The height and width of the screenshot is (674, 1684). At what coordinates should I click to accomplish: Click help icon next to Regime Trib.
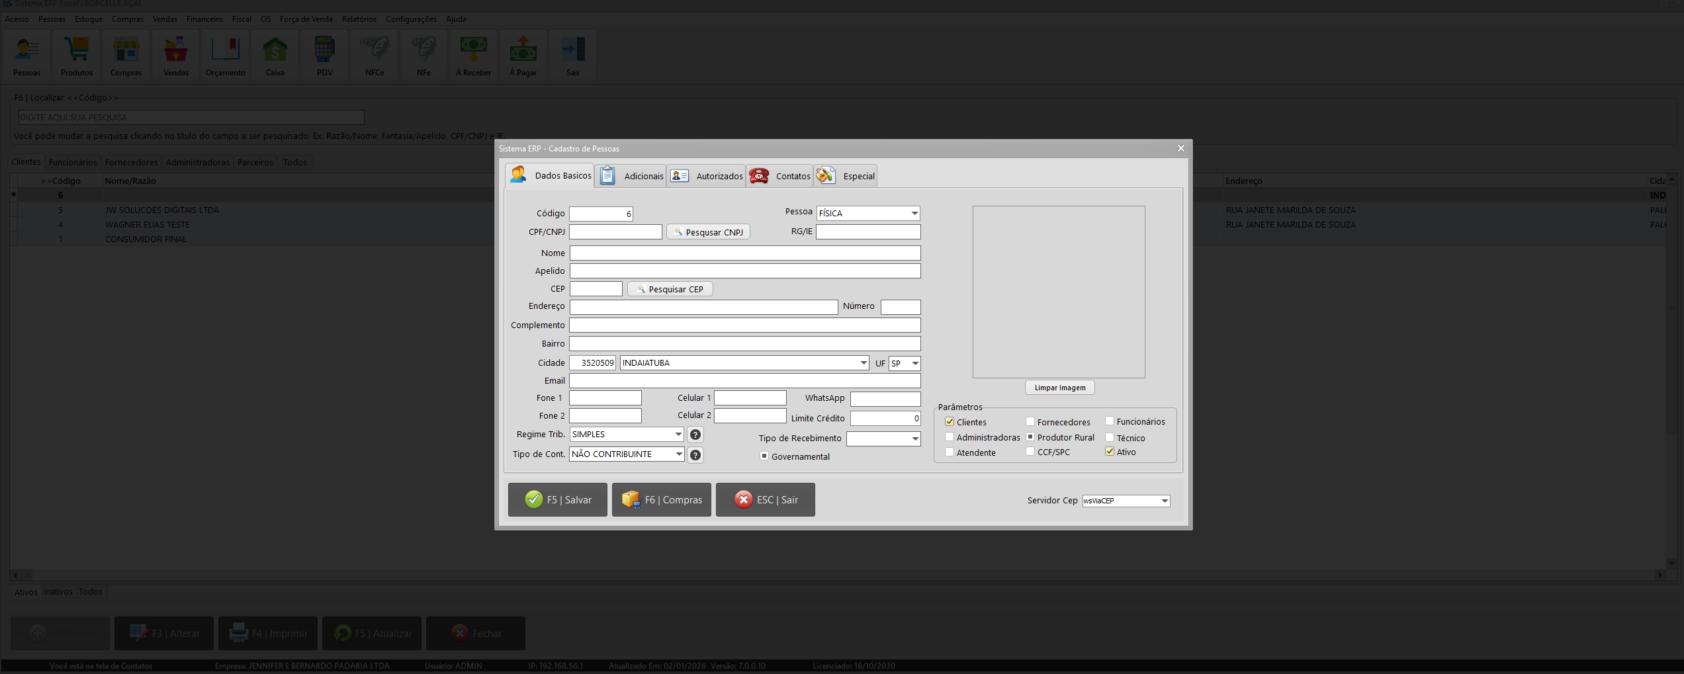pos(695,435)
